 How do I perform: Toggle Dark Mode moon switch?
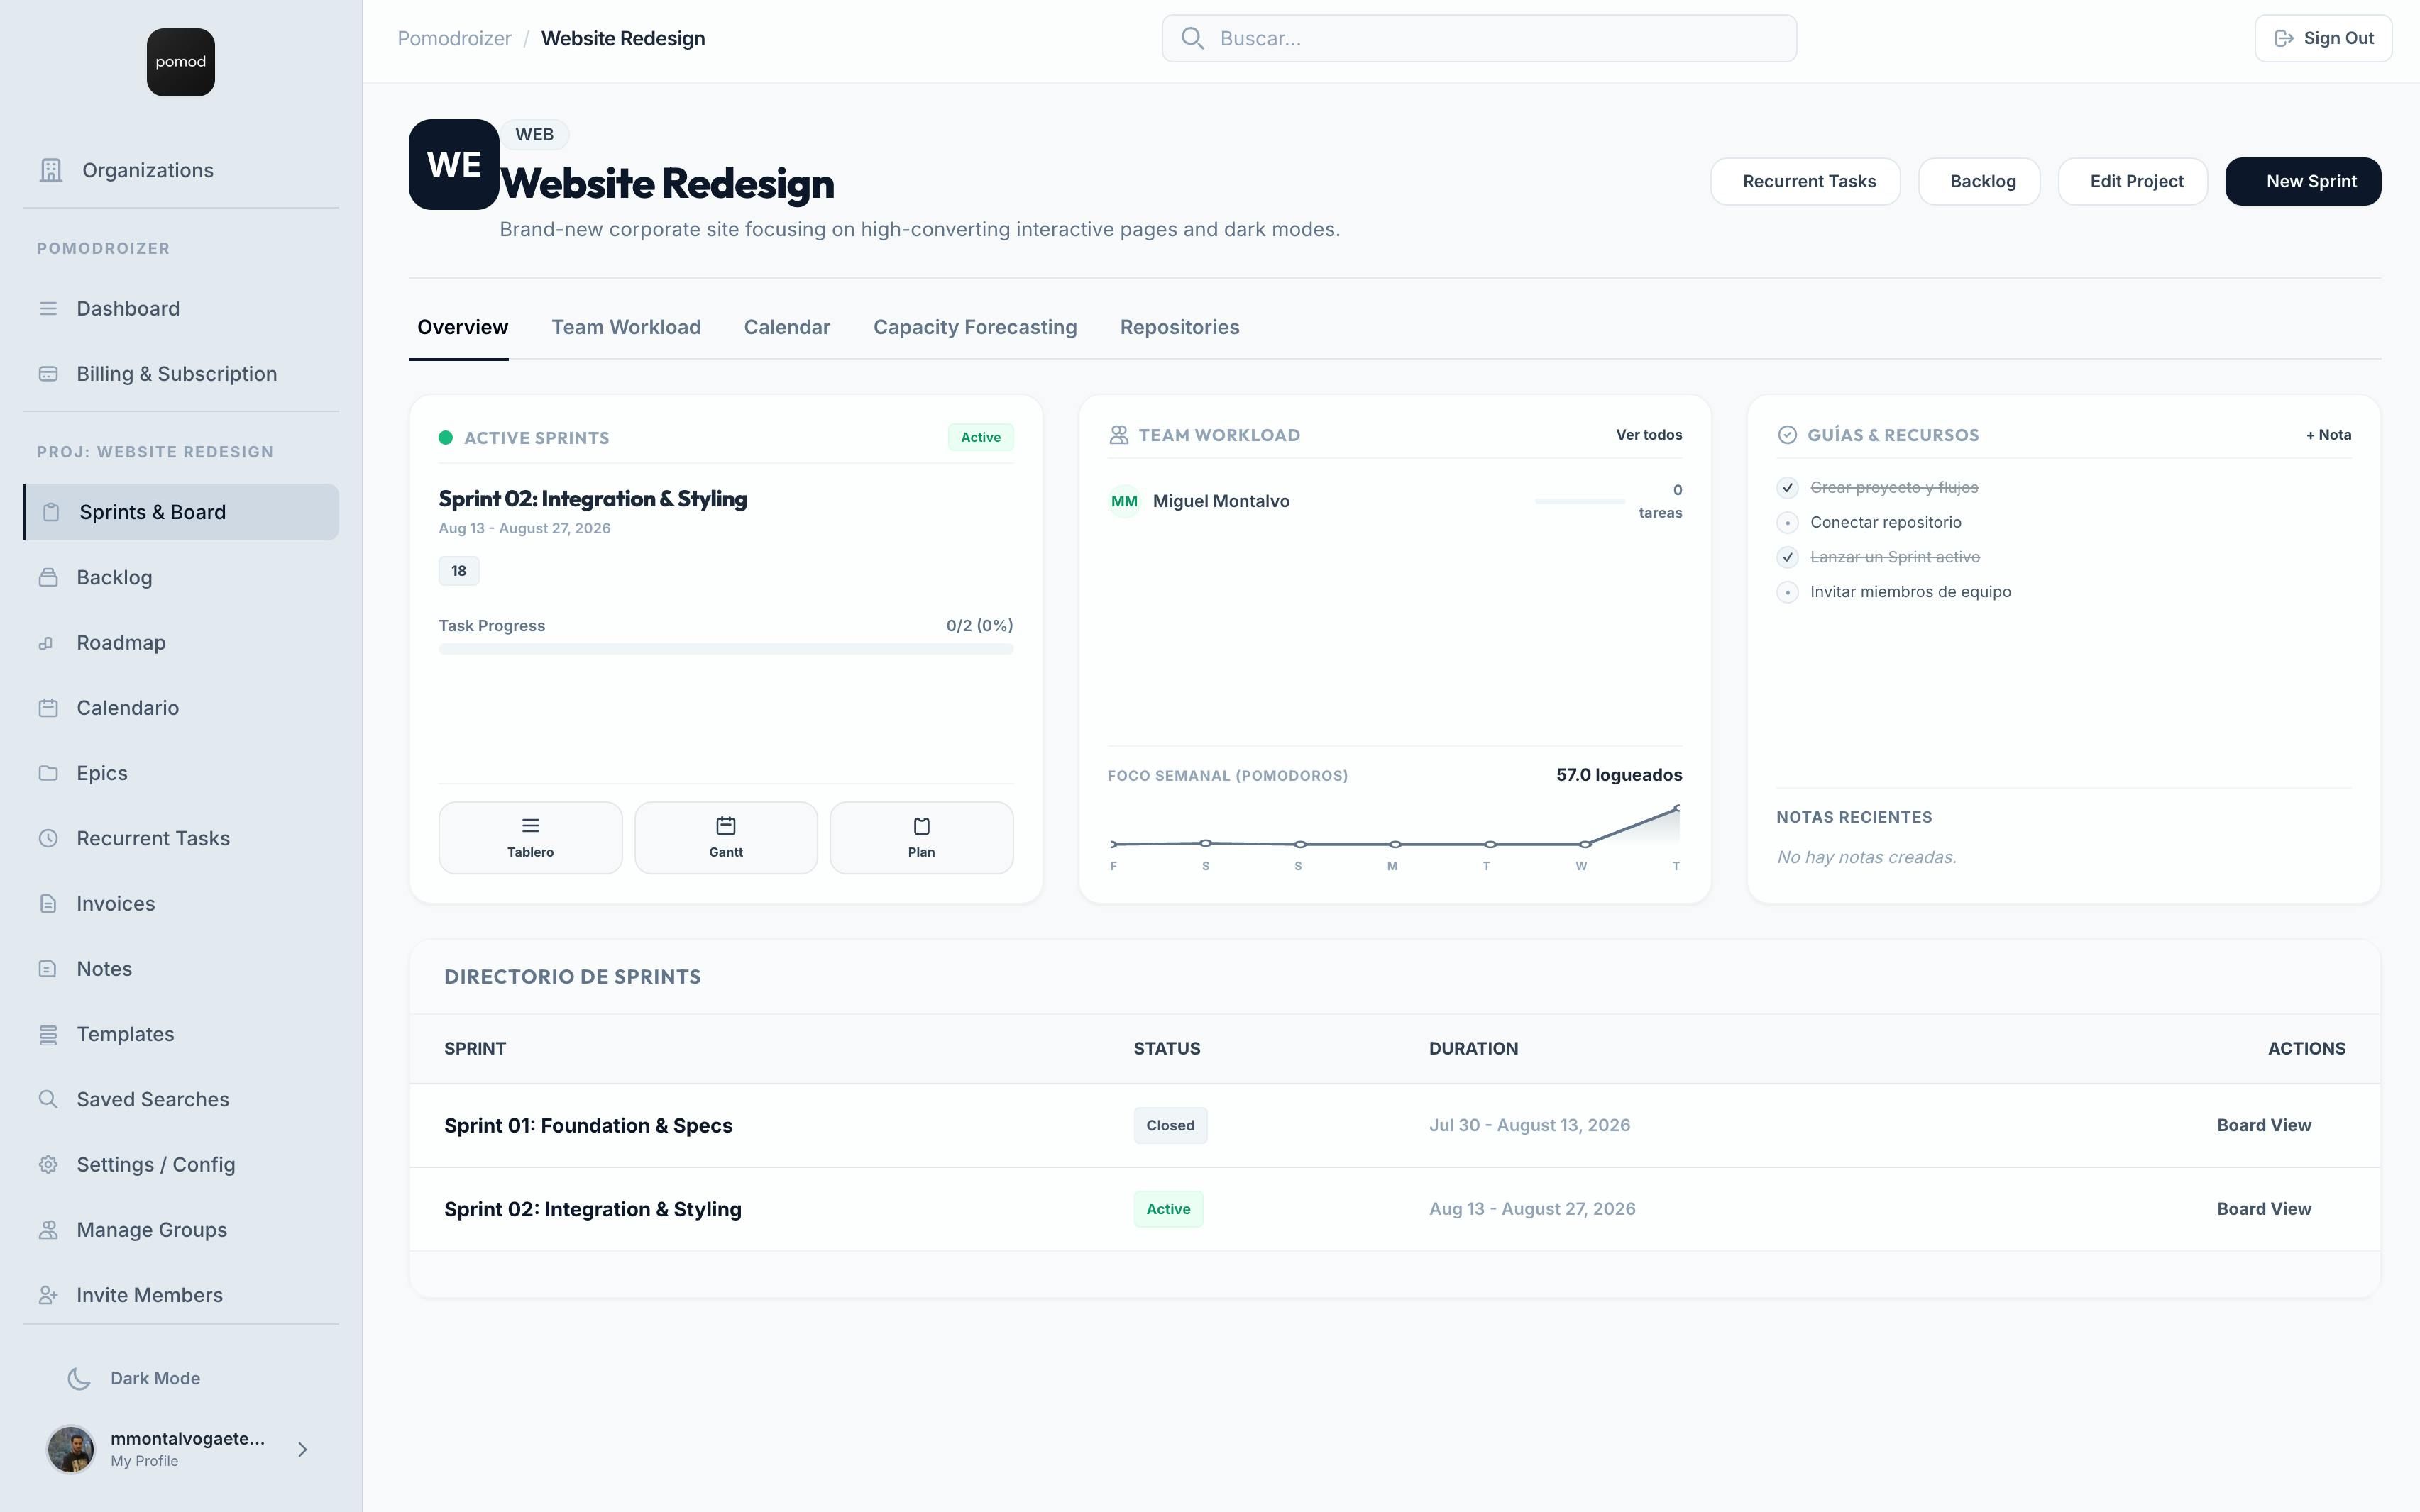[79, 1379]
